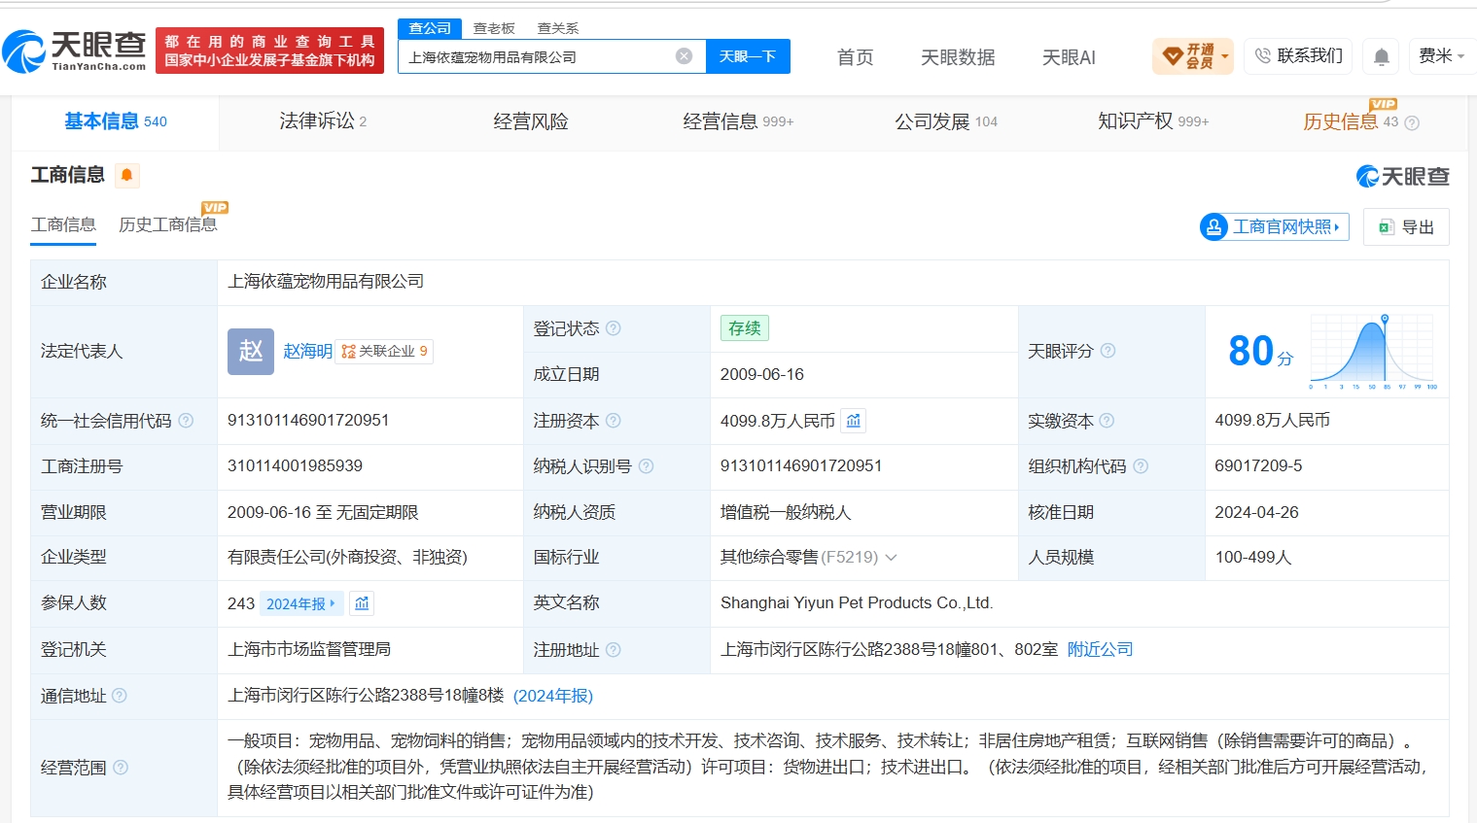Viewport: 1477px width, 823px height.
Task: Click the TianYanCha logo
Action: pos(74,51)
